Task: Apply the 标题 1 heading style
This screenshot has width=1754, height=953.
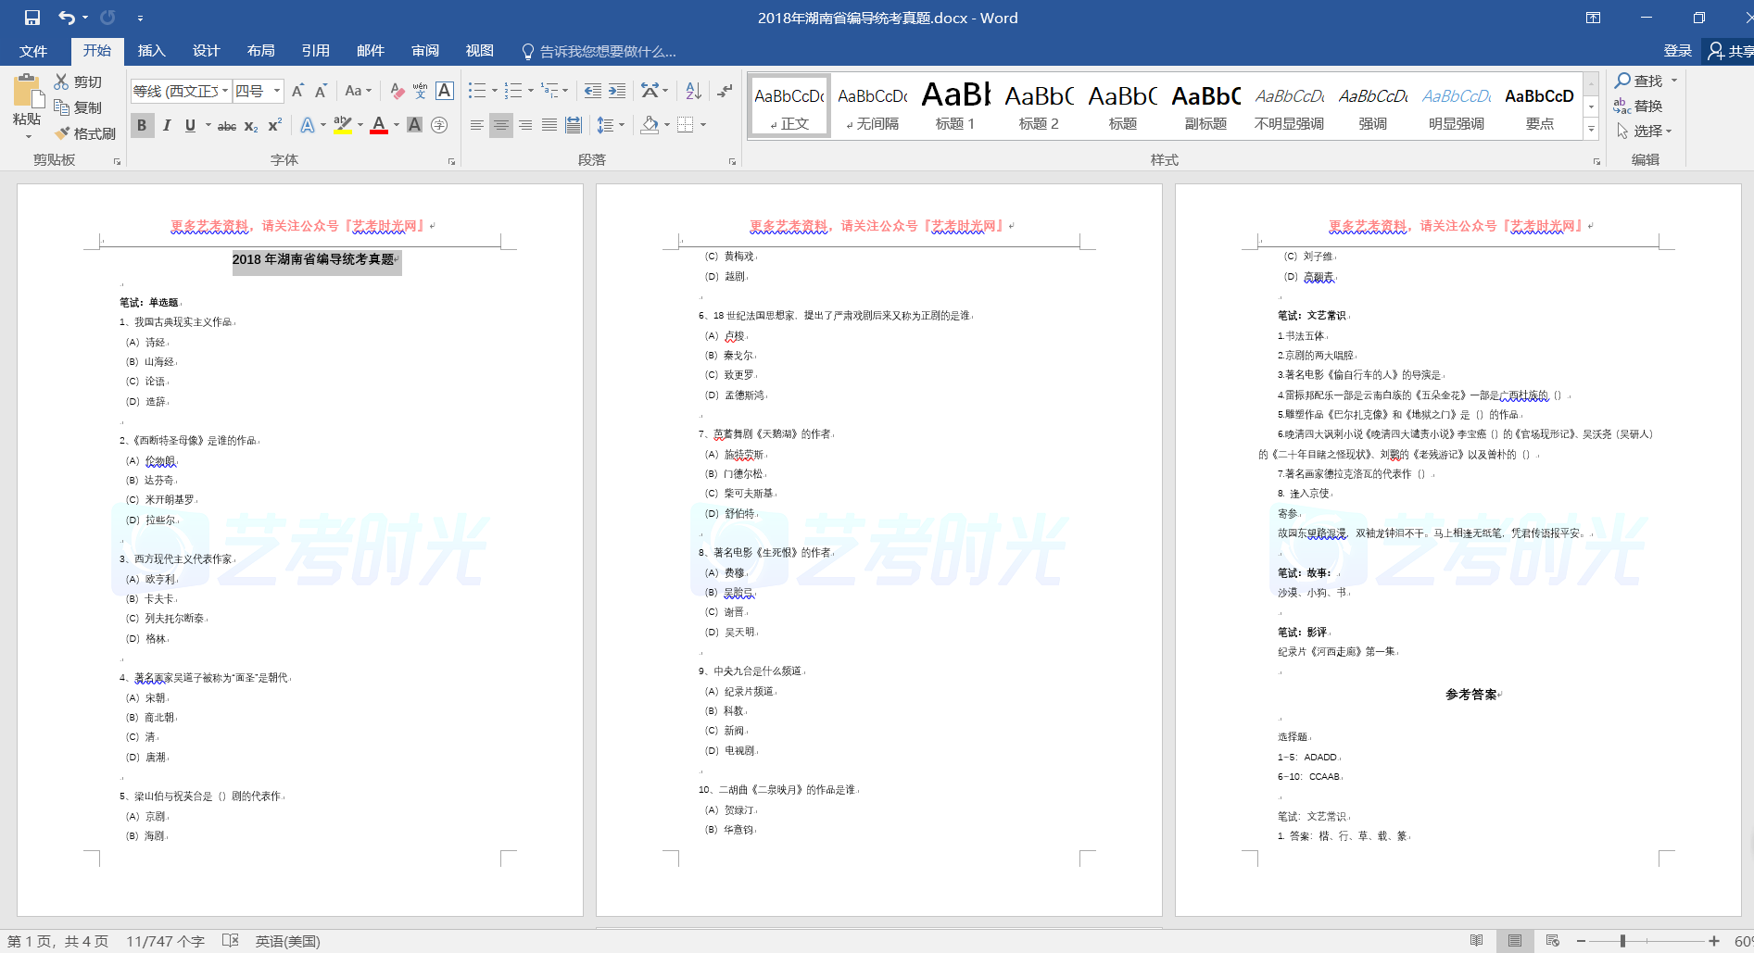Action: pos(955,105)
